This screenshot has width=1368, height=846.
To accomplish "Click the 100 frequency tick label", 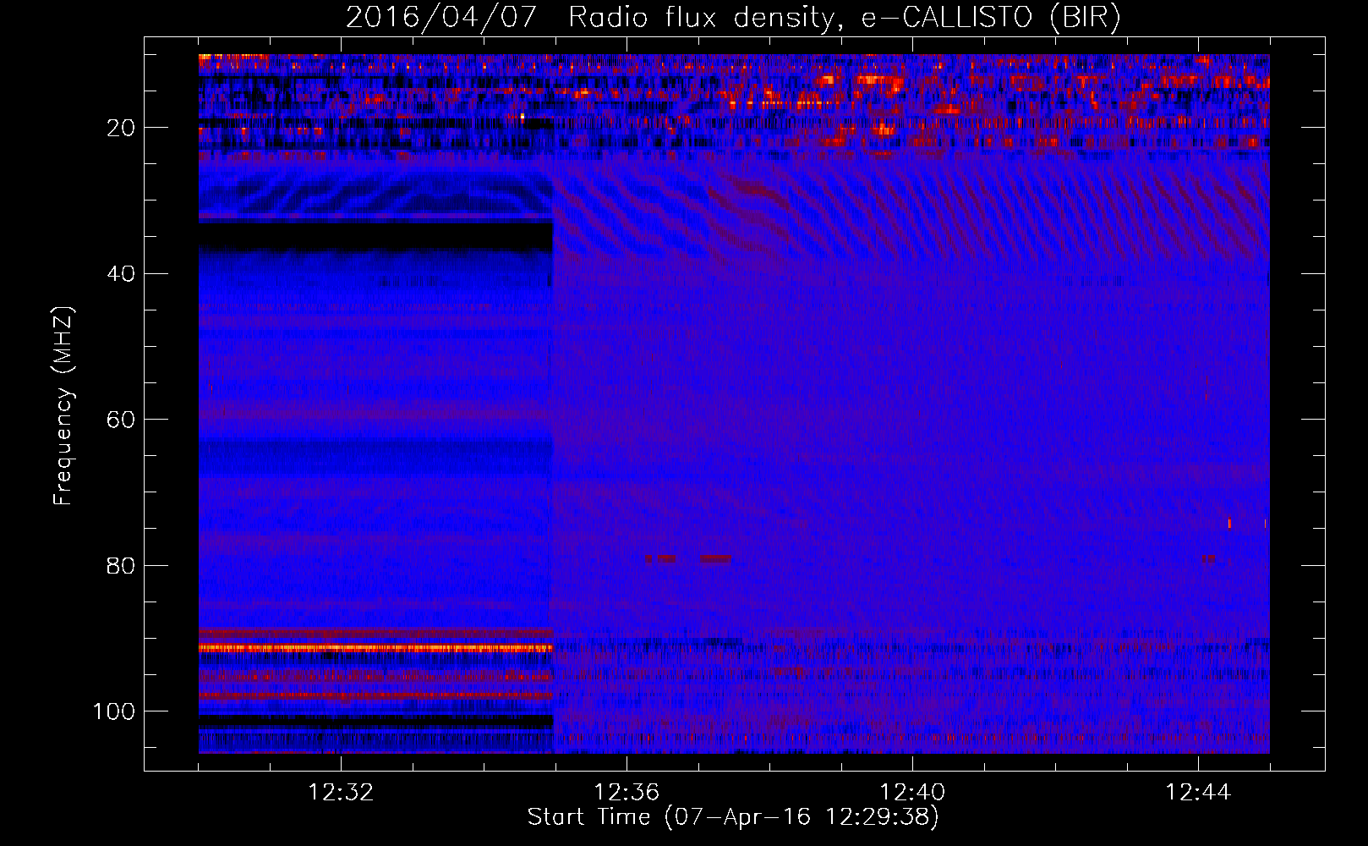I will click(114, 711).
